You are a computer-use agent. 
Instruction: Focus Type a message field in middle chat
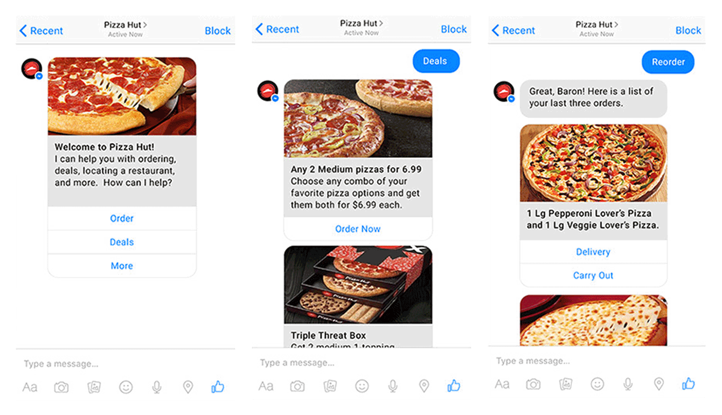point(361,363)
